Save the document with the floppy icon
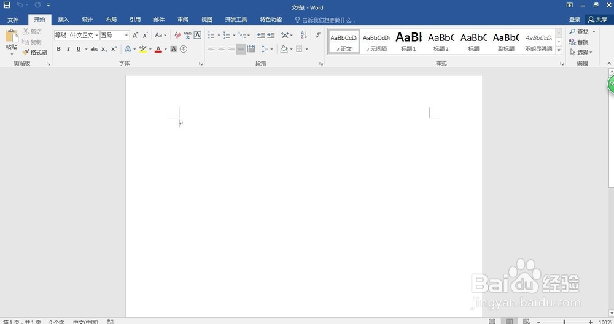Screen dimensions: 614x324 pyautogui.click(x=7, y=5)
